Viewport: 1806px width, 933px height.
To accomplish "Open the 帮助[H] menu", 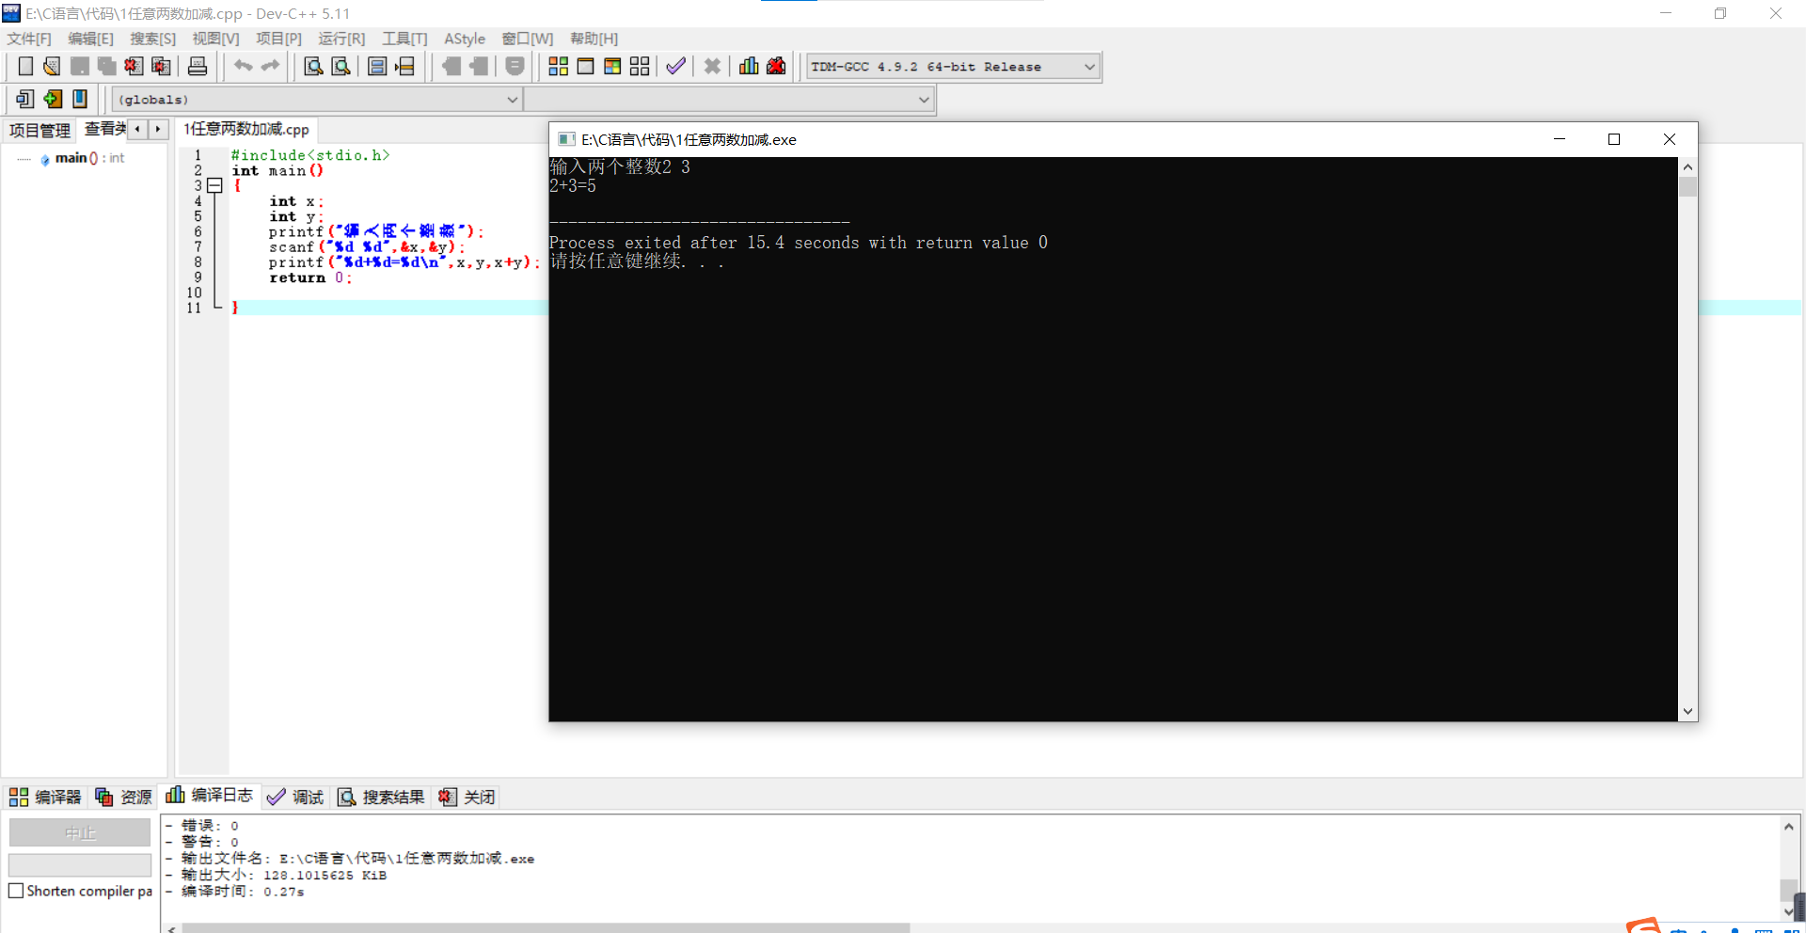I will tap(594, 39).
